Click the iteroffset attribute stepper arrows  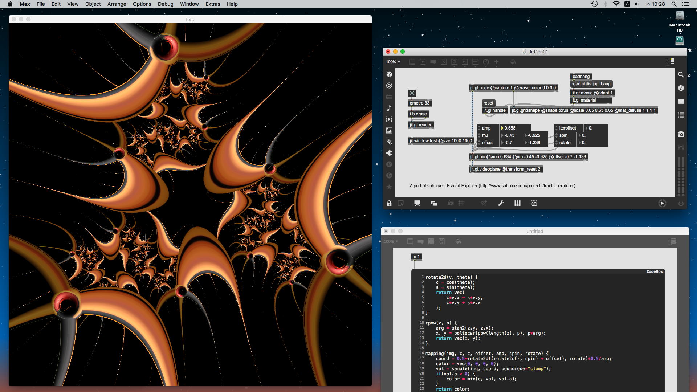tap(557, 128)
